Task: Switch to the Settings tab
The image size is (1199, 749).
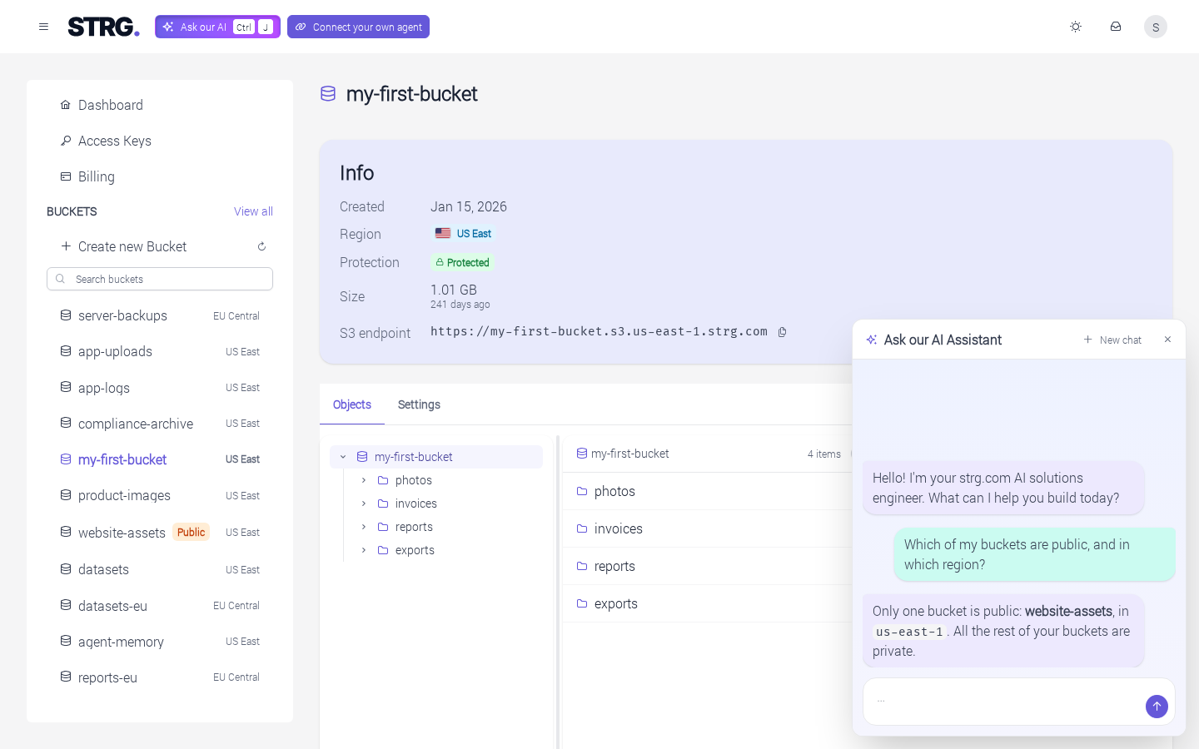Action: (419, 404)
